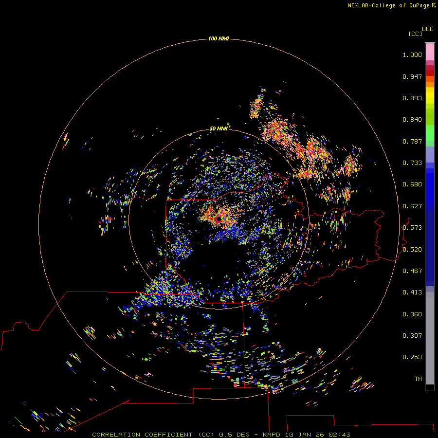Click the 1.000 legend value
438x438 pixels.
[x=412, y=55]
